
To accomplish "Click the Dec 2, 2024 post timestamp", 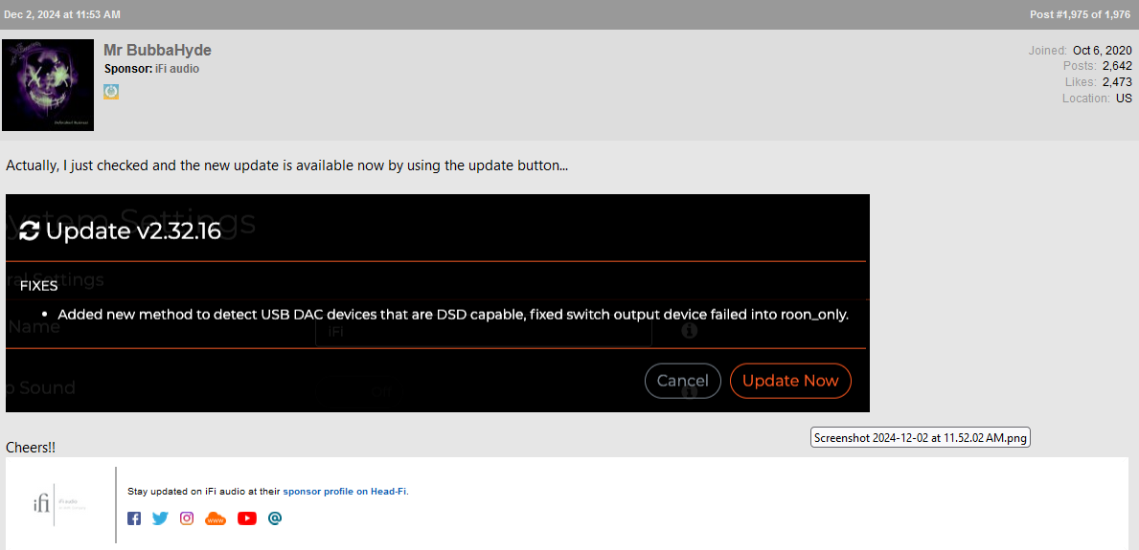I will [x=62, y=14].
